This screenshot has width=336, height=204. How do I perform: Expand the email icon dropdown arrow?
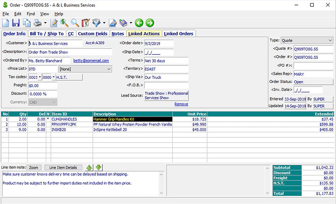[x=104, y=23]
